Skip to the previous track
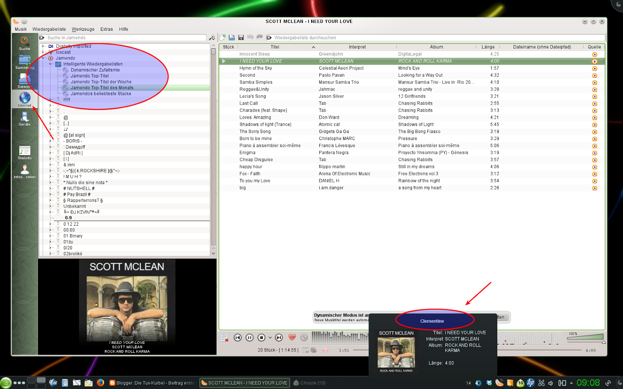Viewport: 623px width, 389px height. 238,338
